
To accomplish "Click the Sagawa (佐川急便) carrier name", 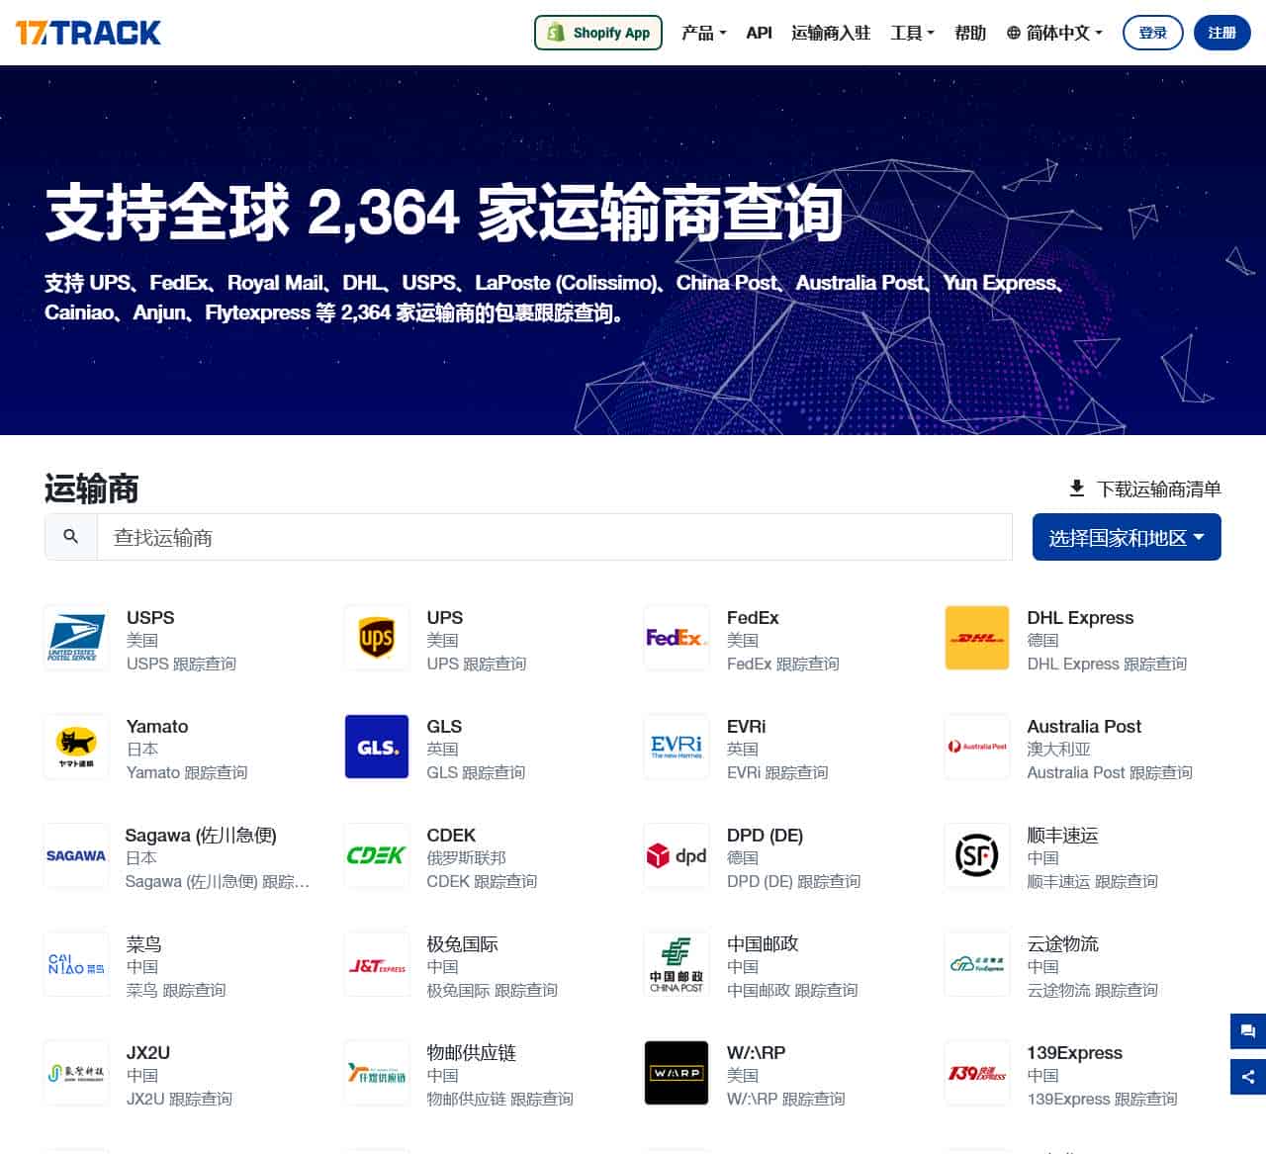I will [201, 835].
